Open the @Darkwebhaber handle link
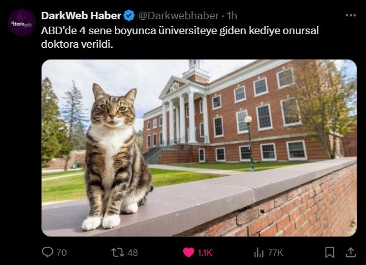Image resolution: width=366 pixels, height=265 pixels. pyautogui.click(x=178, y=16)
